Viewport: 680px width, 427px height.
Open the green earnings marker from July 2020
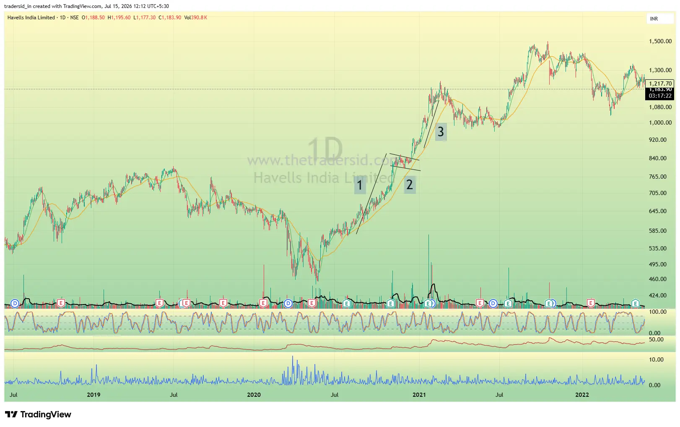pyautogui.click(x=346, y=303)
